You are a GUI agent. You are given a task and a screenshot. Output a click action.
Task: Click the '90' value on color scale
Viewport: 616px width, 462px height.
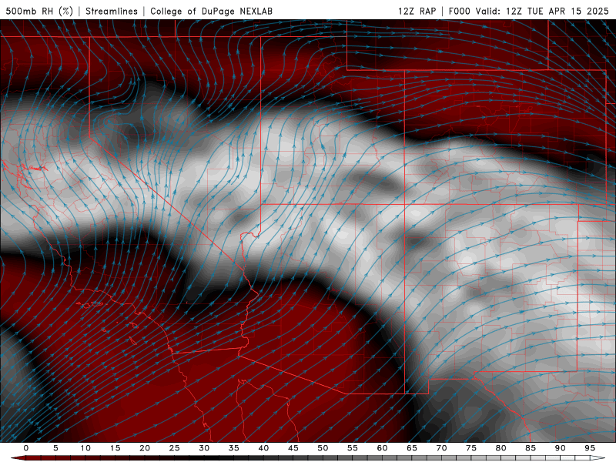(560, 448)
